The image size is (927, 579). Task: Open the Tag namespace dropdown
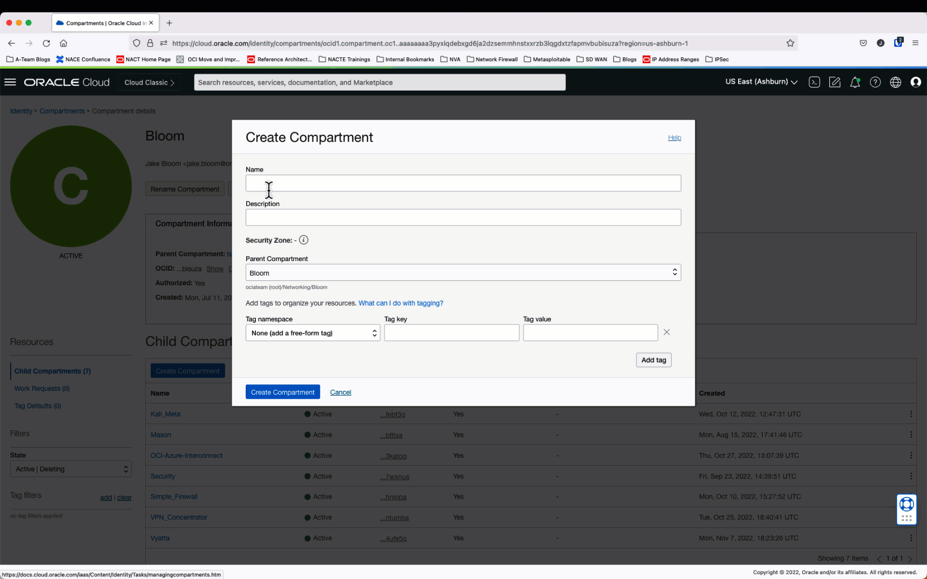313,333
